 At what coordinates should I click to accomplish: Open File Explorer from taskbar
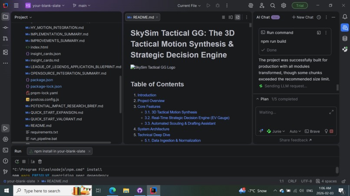tap(126, 191)
